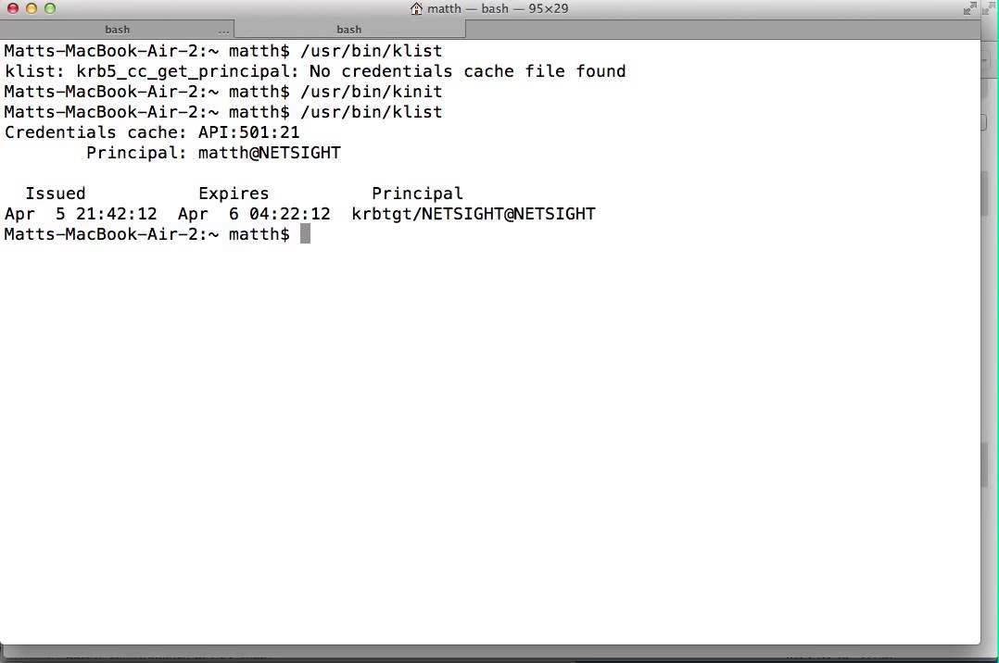Select the second bash tab
The height and width of the screenshot is (663, 999).
pos(349,30)
